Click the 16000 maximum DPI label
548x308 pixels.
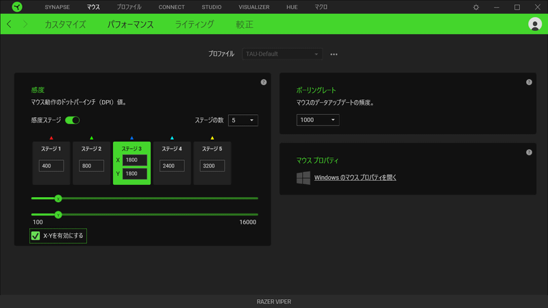[248, 222]
